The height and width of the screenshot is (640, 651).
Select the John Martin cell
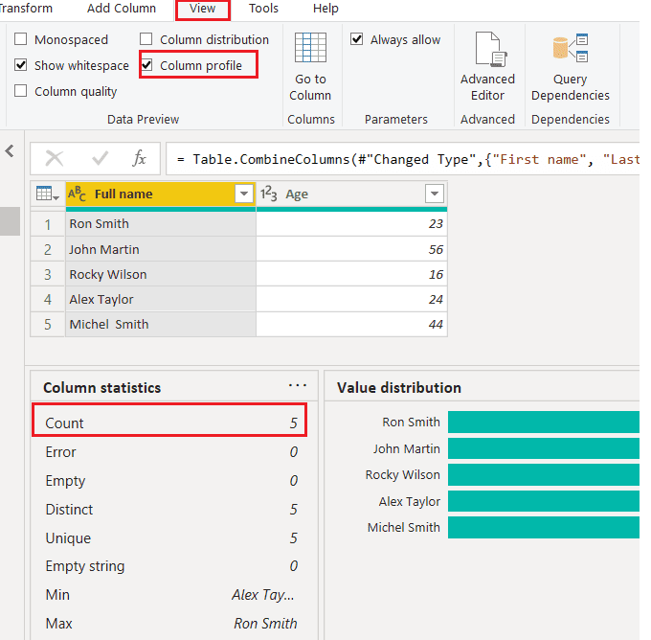point(160,249)
